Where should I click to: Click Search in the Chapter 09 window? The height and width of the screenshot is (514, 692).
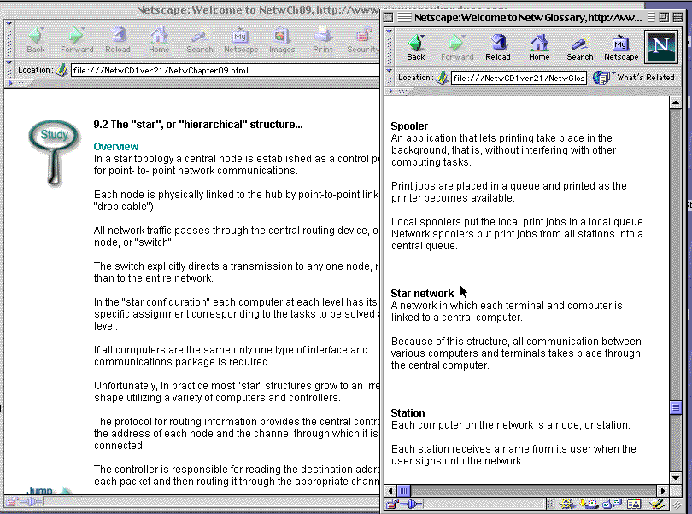pos(200,40)
